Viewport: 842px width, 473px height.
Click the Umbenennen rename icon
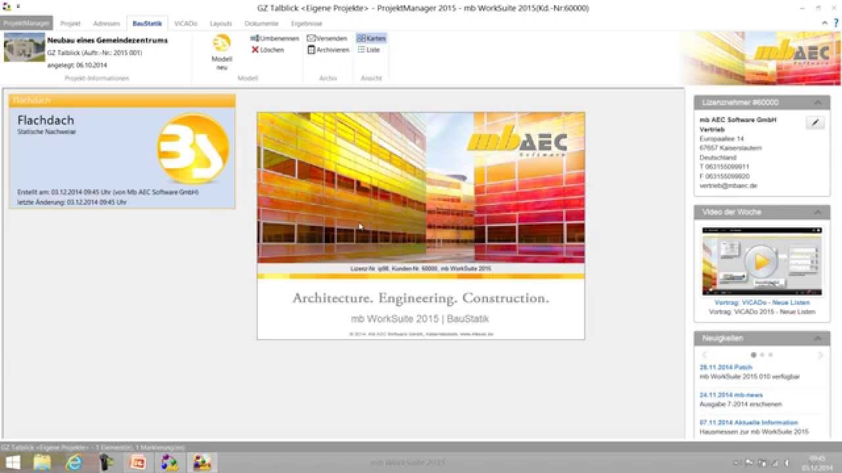click(x=255, y=39)
